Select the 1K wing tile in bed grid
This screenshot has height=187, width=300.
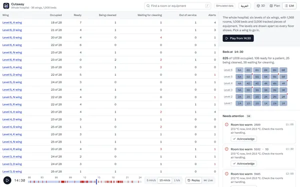[266, 103]
